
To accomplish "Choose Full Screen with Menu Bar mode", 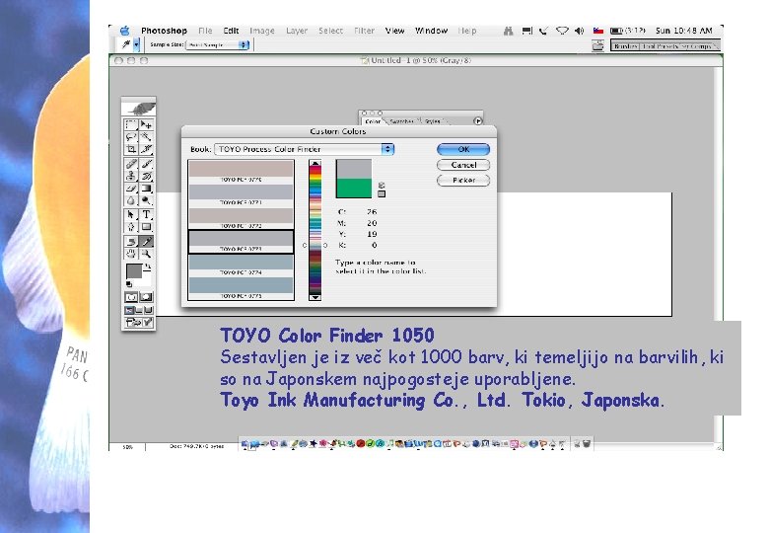I will (139, 310).
